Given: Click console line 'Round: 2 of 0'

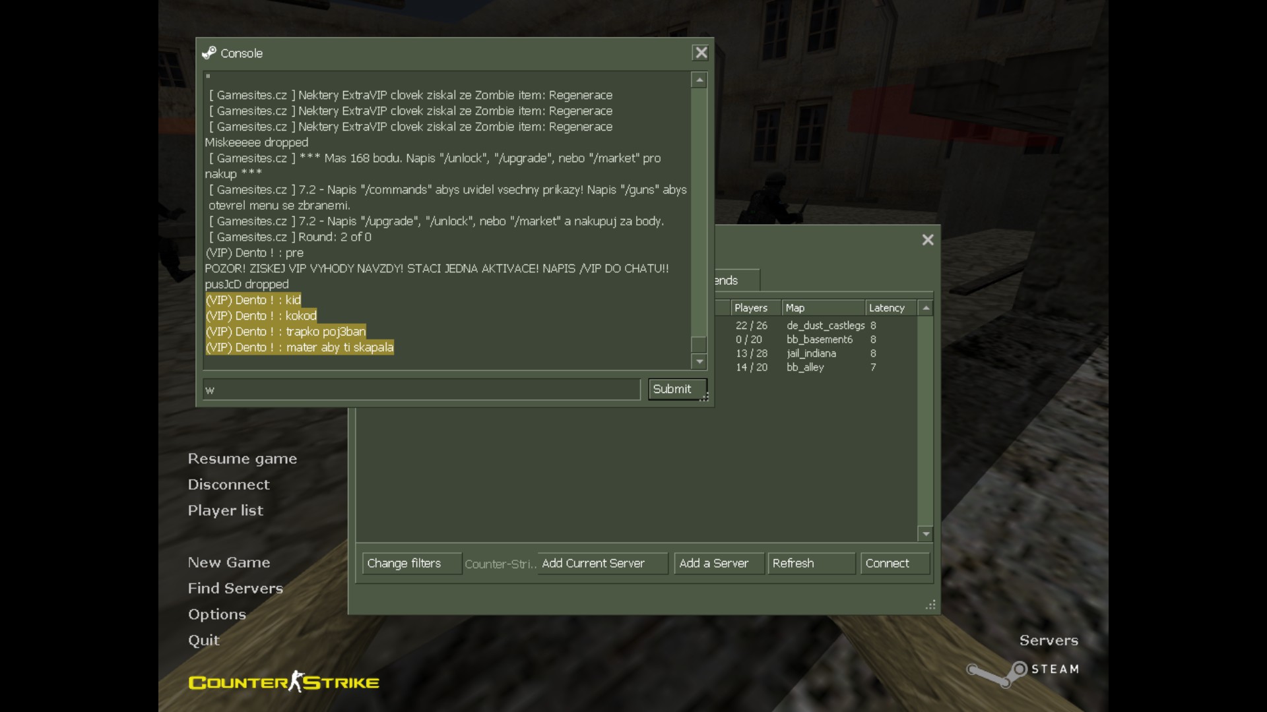Looking at the screenshot, I should (x=290, y=237).
